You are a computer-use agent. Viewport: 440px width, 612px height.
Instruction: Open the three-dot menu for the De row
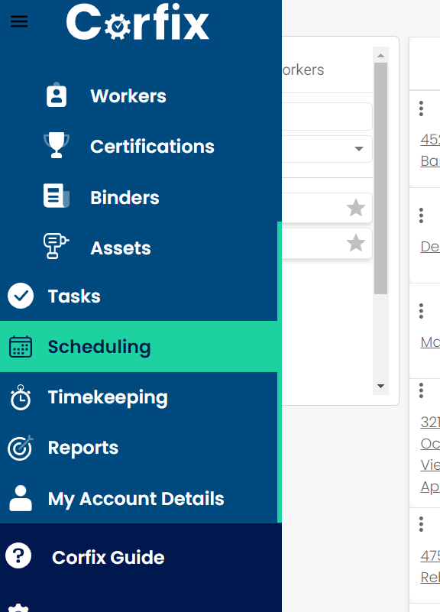(x=421, y=215)
